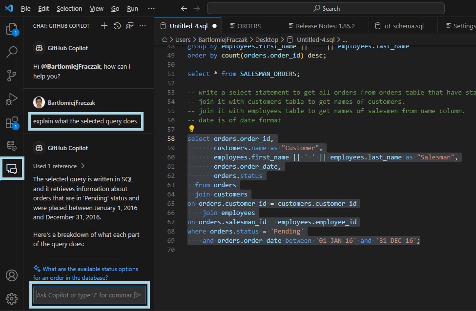The height and width of the screenshot is (311, 476).
Task: Open the View menu
Action: (97, 8)
